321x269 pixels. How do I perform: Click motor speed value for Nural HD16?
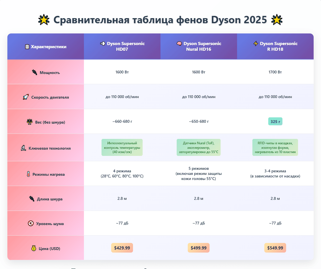[x=199, y=97]
